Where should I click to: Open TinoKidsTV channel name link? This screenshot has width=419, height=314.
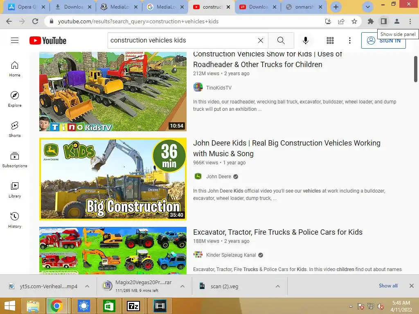pos(219,87)
